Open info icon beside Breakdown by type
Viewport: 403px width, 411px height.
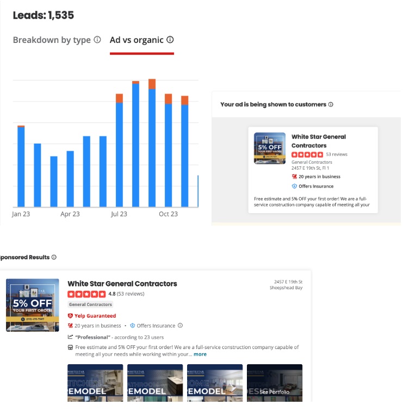(97, 40)
